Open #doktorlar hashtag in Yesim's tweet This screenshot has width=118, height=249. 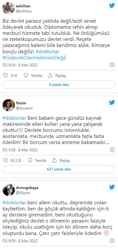14,118
